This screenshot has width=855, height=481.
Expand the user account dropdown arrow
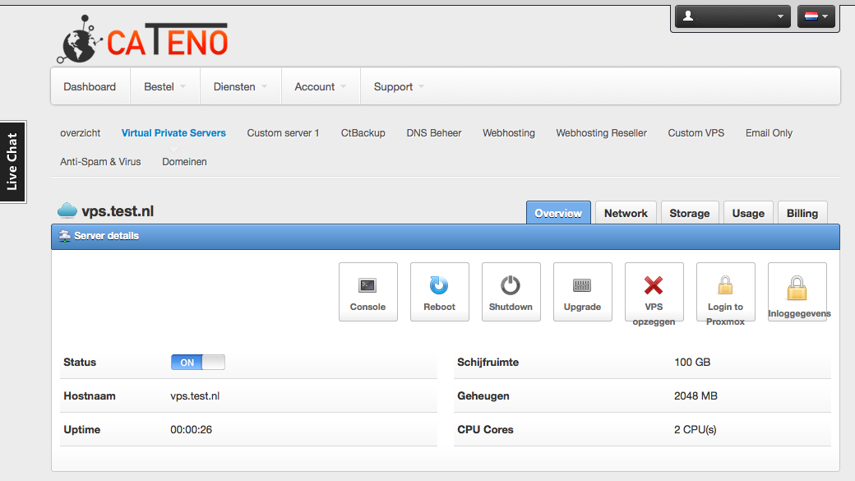(780, 16)
